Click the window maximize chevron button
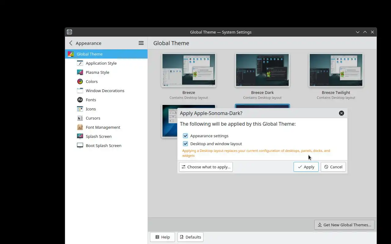Screen dimensions: 391x244 (x=365, y=32)
